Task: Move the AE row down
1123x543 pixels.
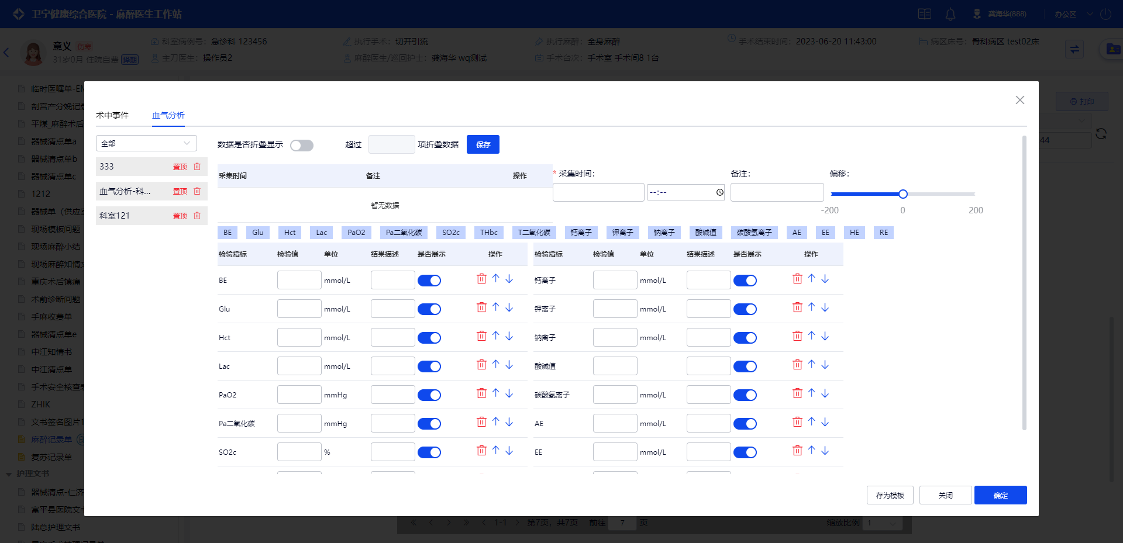Action: pos(825,422)
